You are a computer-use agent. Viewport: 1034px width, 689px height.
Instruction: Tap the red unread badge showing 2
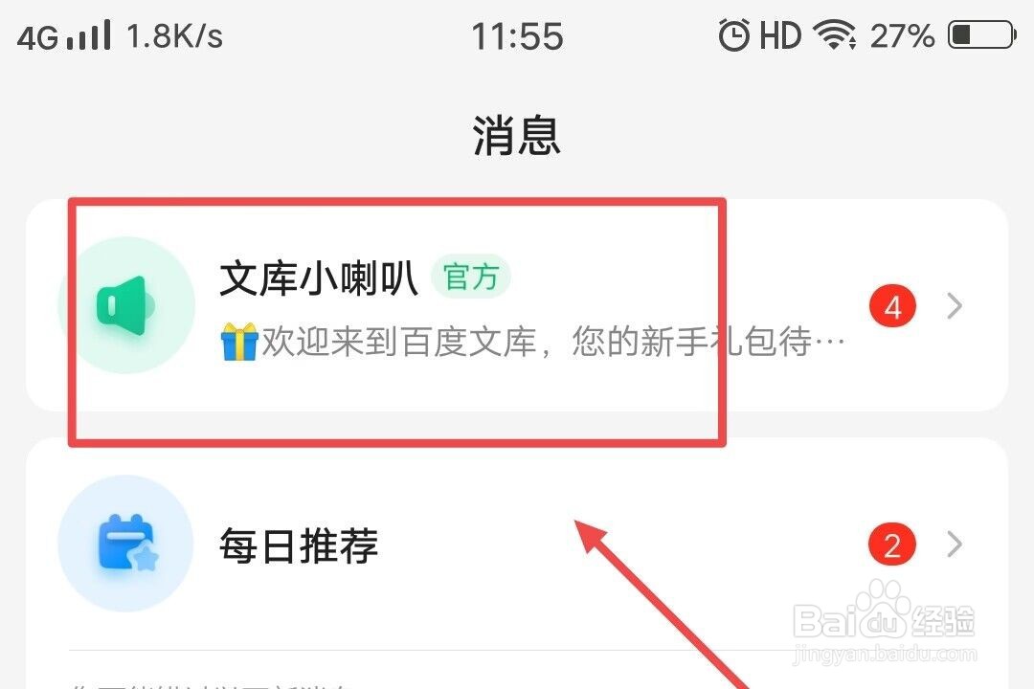pyautogui.click(x=892, y=545)
